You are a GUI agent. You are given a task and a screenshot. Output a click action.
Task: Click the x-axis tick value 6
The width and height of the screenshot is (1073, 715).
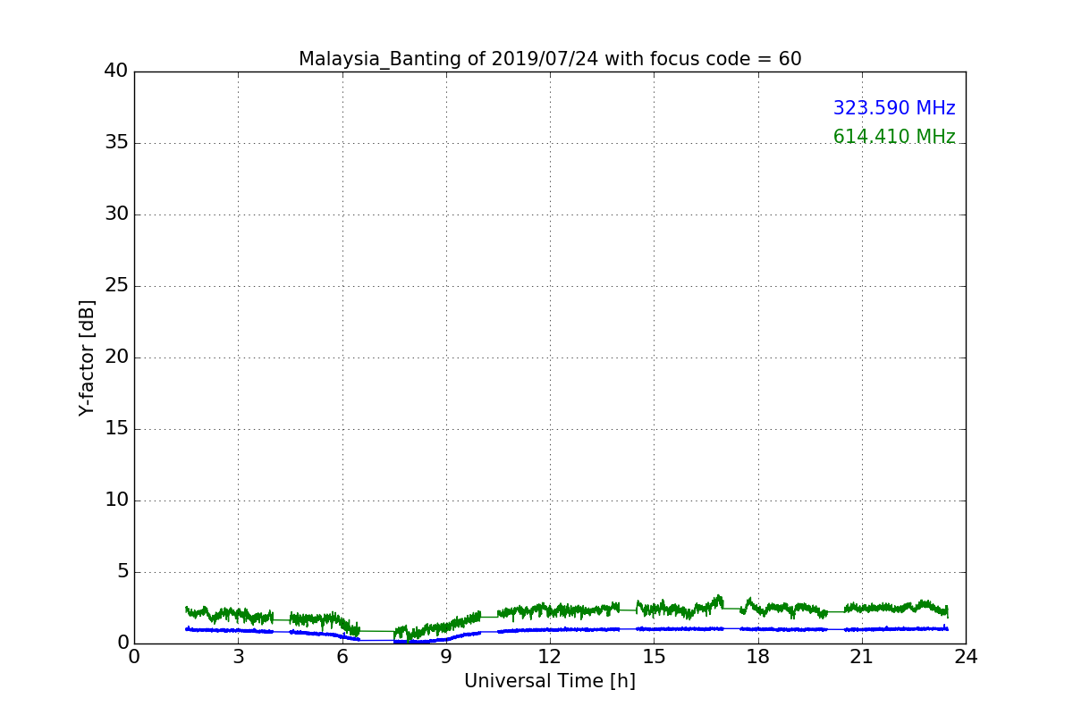(x=342, y=657)
